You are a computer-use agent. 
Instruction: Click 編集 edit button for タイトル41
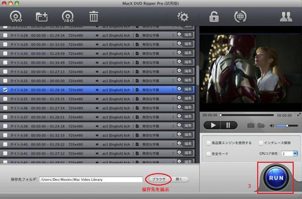pyautogui.click(x=188, y=153)
